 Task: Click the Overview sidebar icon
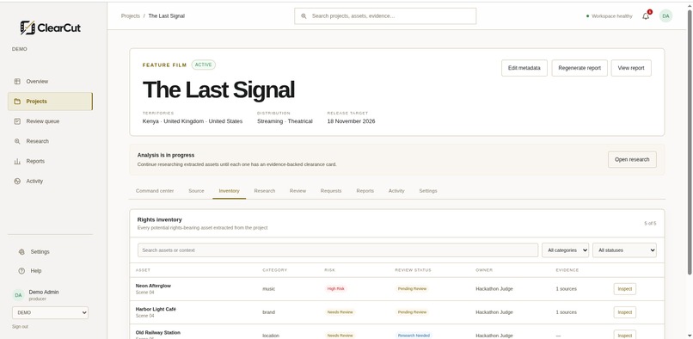pyautogui.click(x=17, y=82)
